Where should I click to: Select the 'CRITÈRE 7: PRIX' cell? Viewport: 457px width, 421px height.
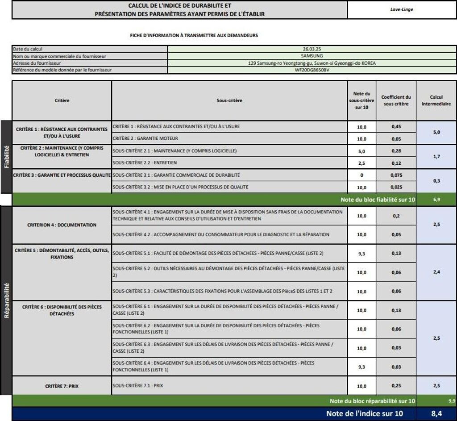[x=62, y=386]
